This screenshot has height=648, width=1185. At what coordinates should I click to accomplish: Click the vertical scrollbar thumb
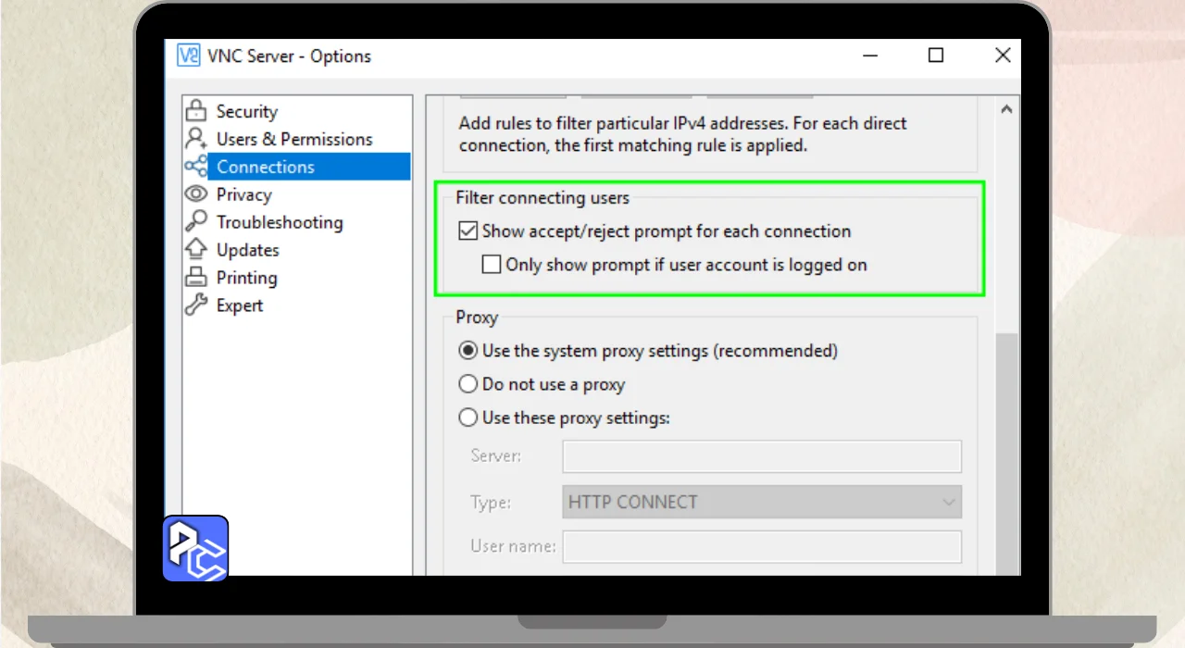(1007, 454)
